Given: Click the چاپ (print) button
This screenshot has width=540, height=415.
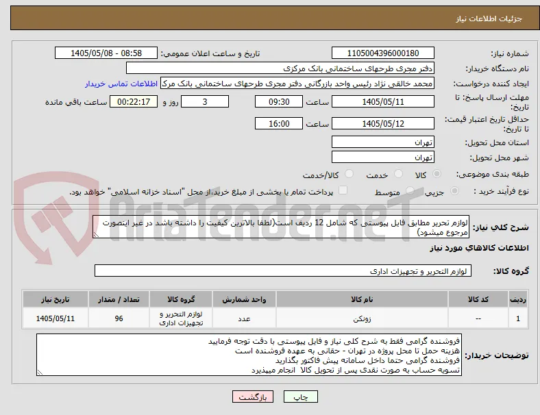Looking at the screenshot, I should [x=300, y=397].
